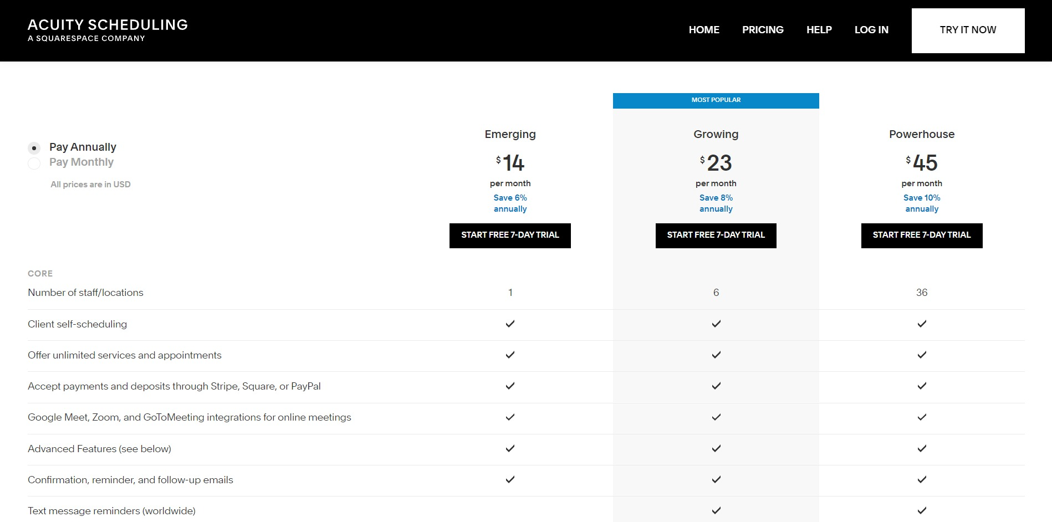The height and width of the screenshot is (522, 1052).
Task: Click Powerhouse checkmark for confirmation emails
Action: (x=922, y=479)
